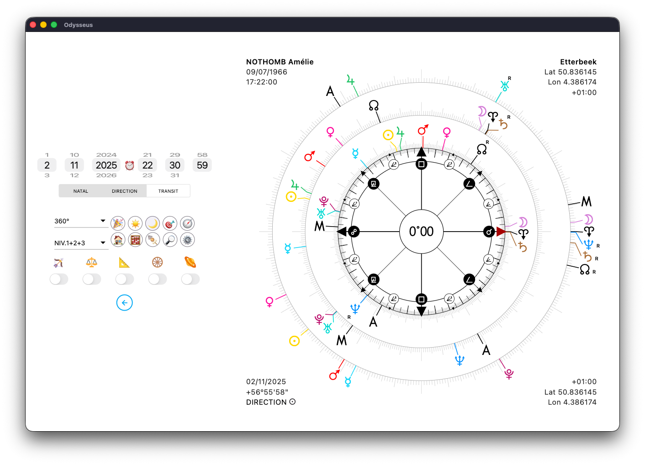This screenshot has height=465, width=645.
Task: Click the party popper icon button
Action: (x=118, y=223)
